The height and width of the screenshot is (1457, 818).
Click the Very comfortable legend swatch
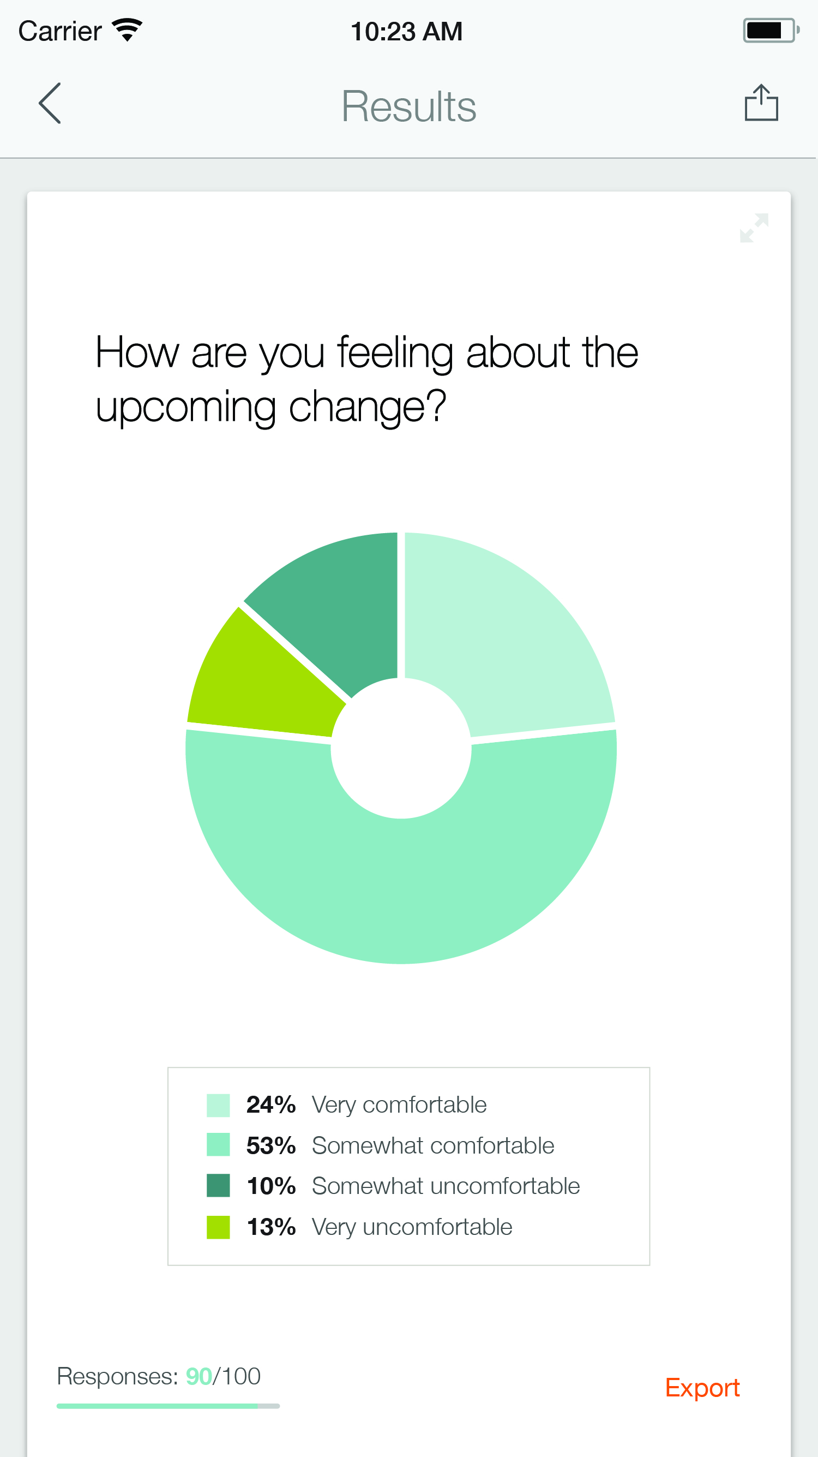[218, 1105]
